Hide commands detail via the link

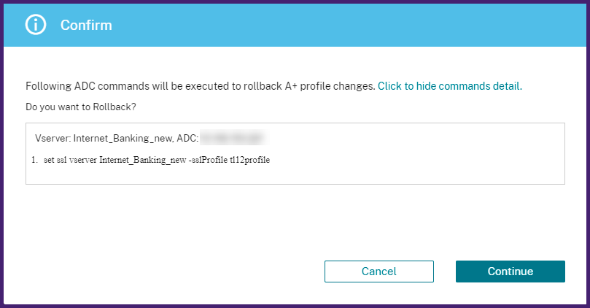click(x=449, y=86)
